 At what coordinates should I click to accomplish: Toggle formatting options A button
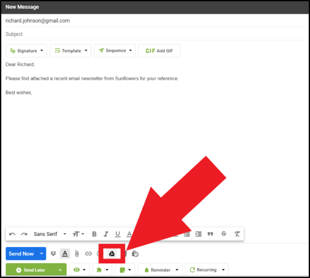[65, 254]
